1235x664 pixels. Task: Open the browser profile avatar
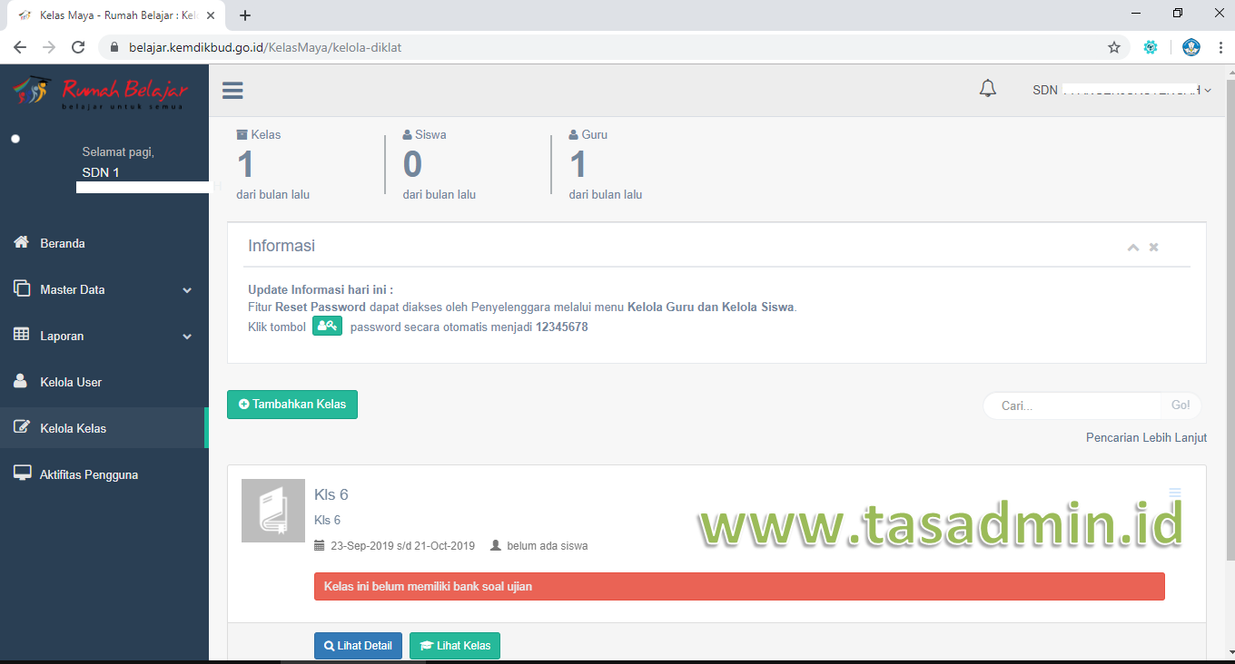tap(1191, 47)
